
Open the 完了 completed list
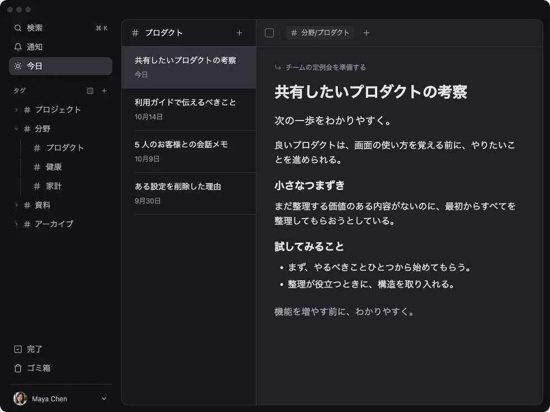[61, 349]
